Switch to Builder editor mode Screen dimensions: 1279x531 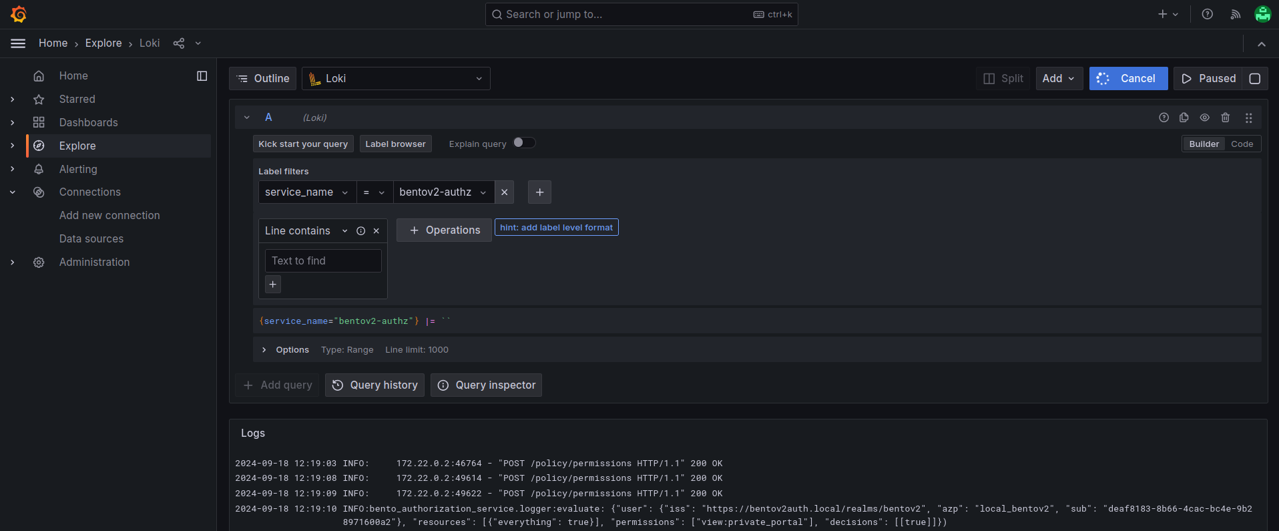coord(1204,144)
